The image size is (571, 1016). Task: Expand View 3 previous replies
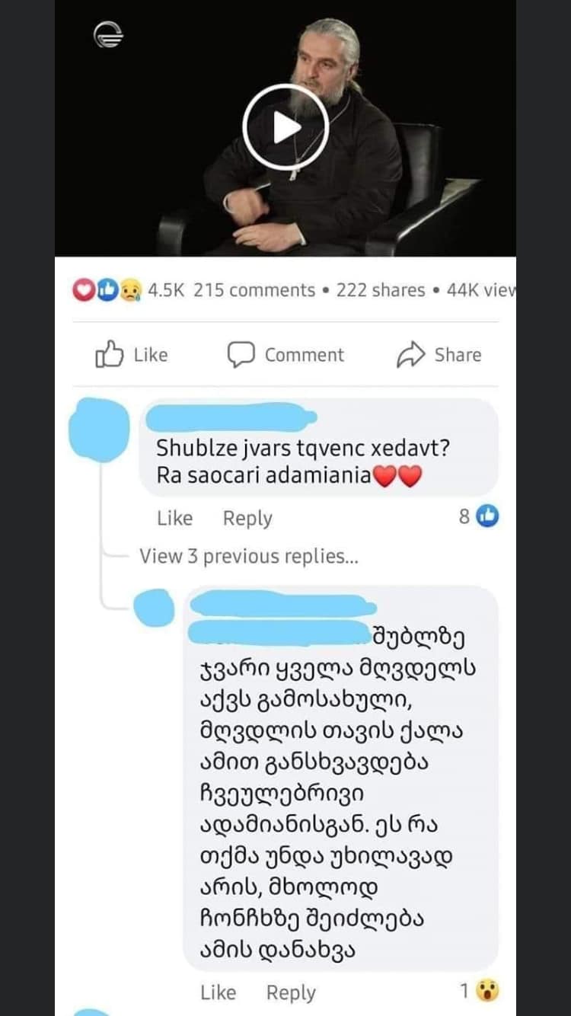pyautogui.click(x=248, y=557)
